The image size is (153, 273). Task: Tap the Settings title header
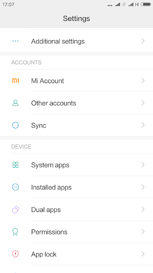click(x=76, y=18)
